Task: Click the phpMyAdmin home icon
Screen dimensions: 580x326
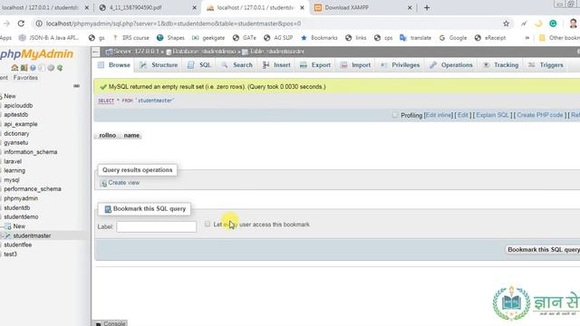Action: click(14, 68)
